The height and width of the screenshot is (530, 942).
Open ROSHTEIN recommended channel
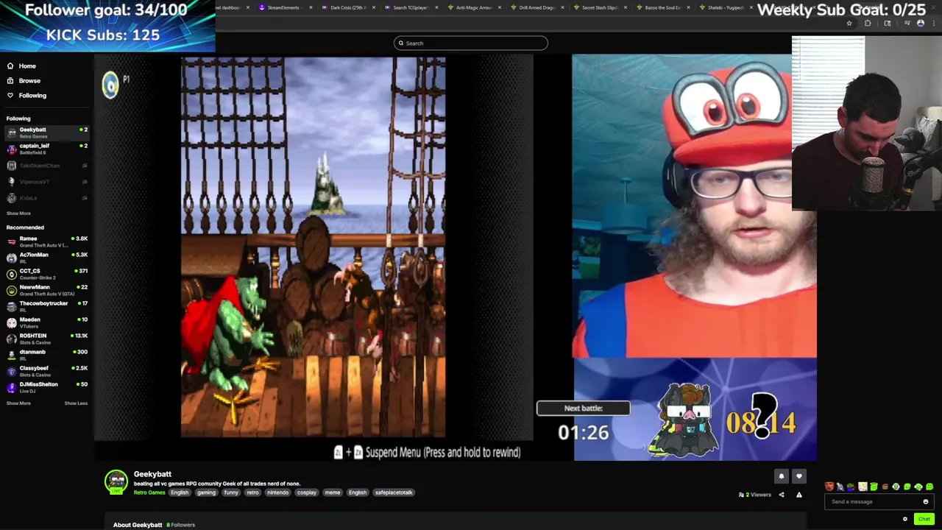(46, 339)
